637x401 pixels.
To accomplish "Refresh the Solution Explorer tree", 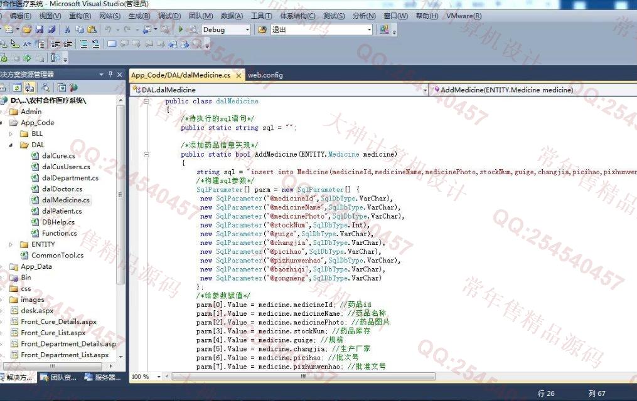I will tap(17, 88).
